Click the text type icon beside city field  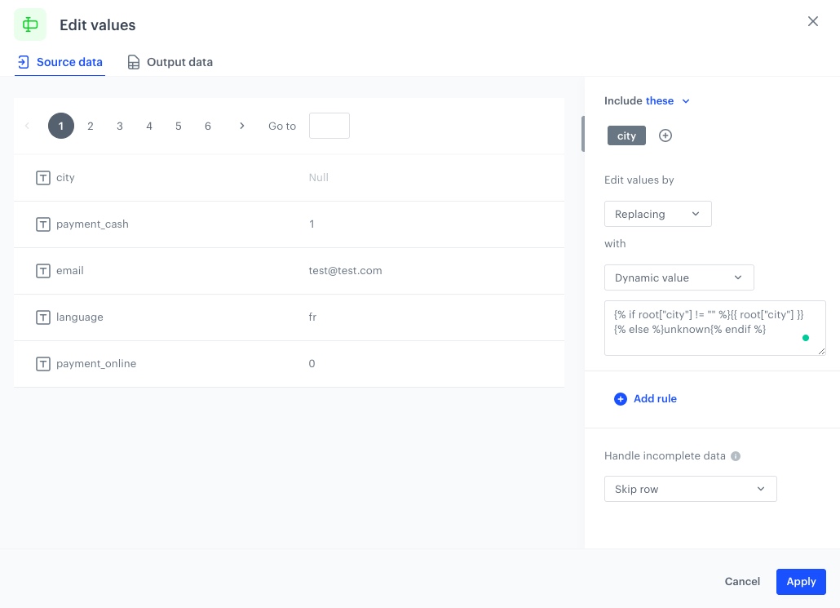click(43, 177)
